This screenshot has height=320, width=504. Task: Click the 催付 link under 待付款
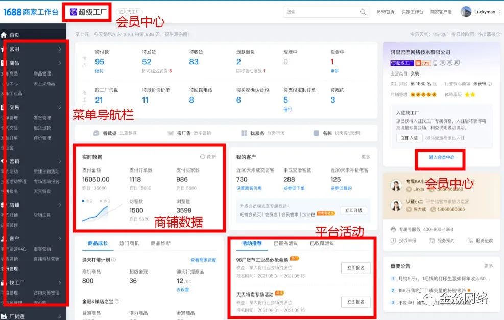[x=99, y=71]
